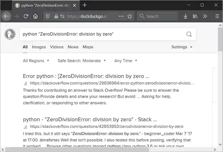Open a new tab with plus button

coord(85,5)
